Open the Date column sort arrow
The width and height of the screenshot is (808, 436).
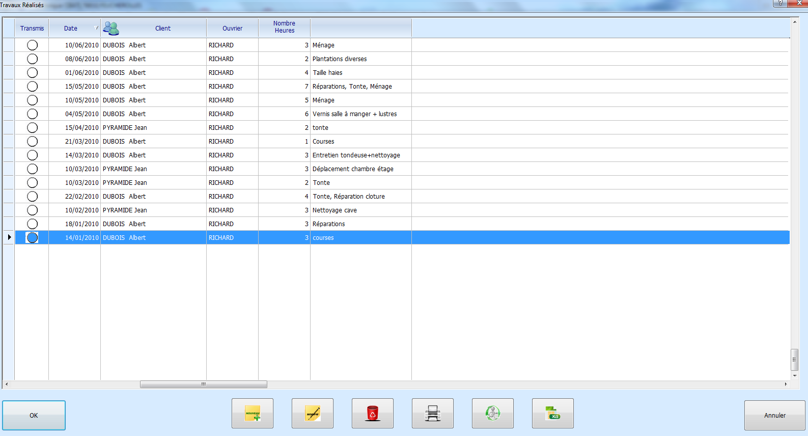[x=96, y=28]
